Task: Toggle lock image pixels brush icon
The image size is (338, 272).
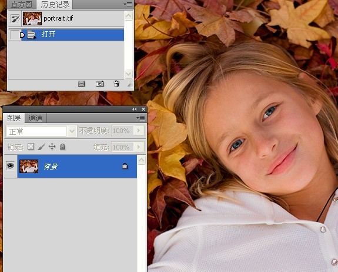Action: 41,147
